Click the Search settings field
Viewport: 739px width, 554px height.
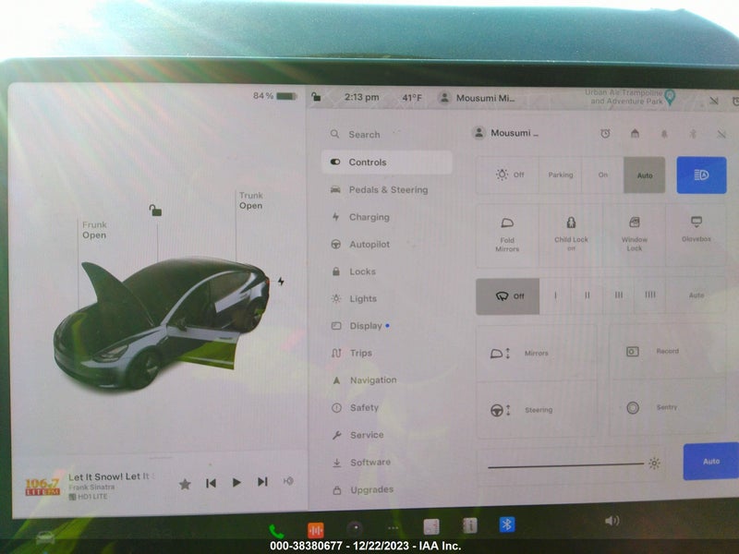[386, 134]
